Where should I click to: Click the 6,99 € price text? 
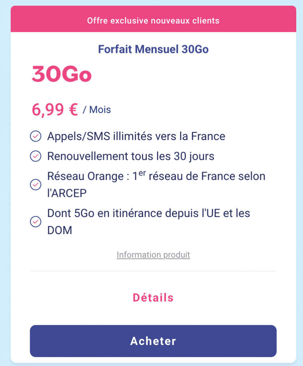[55, 109]
